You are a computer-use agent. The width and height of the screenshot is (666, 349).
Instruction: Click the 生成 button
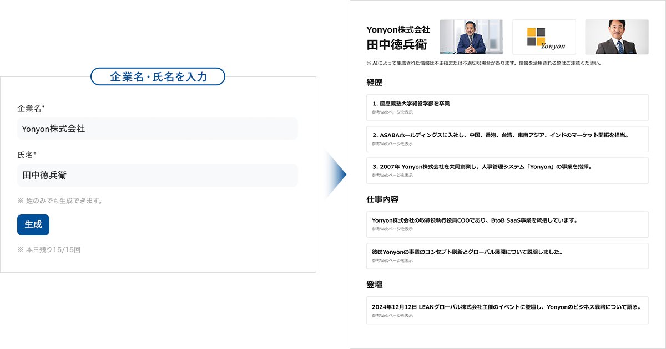pyautogui.click(x=33, y=225)
